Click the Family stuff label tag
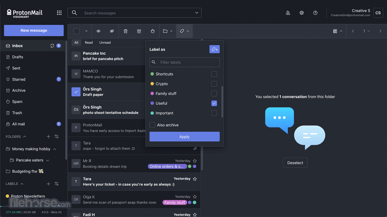This screenshot has height=217, width=387. pos(175,202)
